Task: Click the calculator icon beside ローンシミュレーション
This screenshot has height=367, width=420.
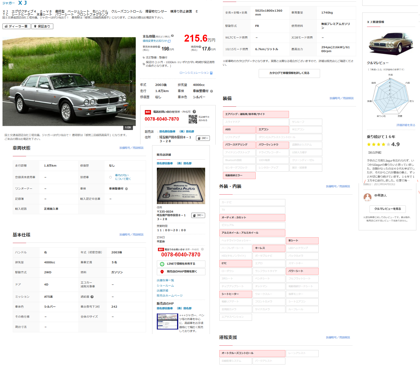Action: click(211, 73)
